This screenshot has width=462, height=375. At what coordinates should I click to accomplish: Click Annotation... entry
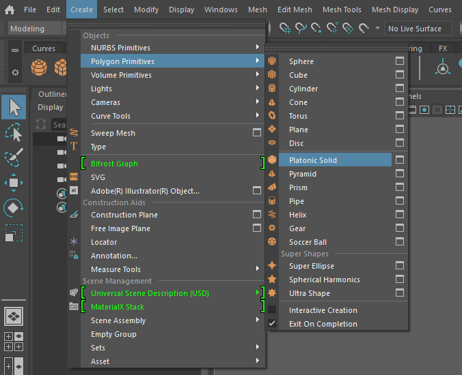point(174,256)
